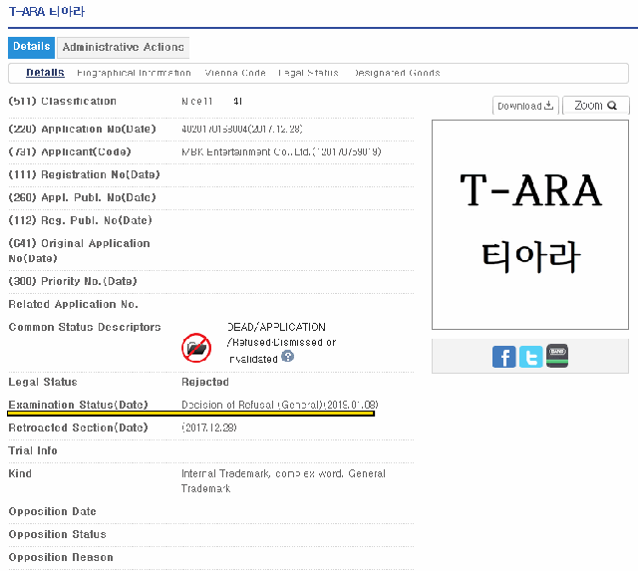Image resolution: width=638 pixels, height=571 pixels.
Task: Click the Nice11 classification value
Action: pyautogui.click(x=197, y=102)
